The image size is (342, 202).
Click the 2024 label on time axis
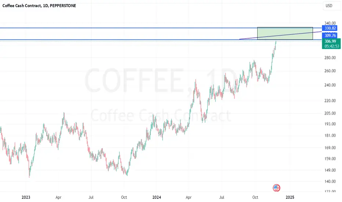157,197
